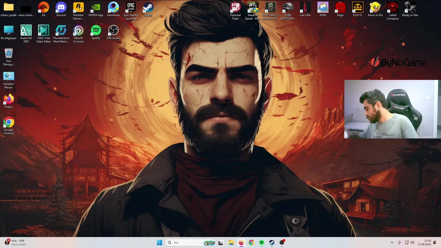Switch to OBS Studio on the taskbar
441x248 pixels.
click(x=282, y=242)
